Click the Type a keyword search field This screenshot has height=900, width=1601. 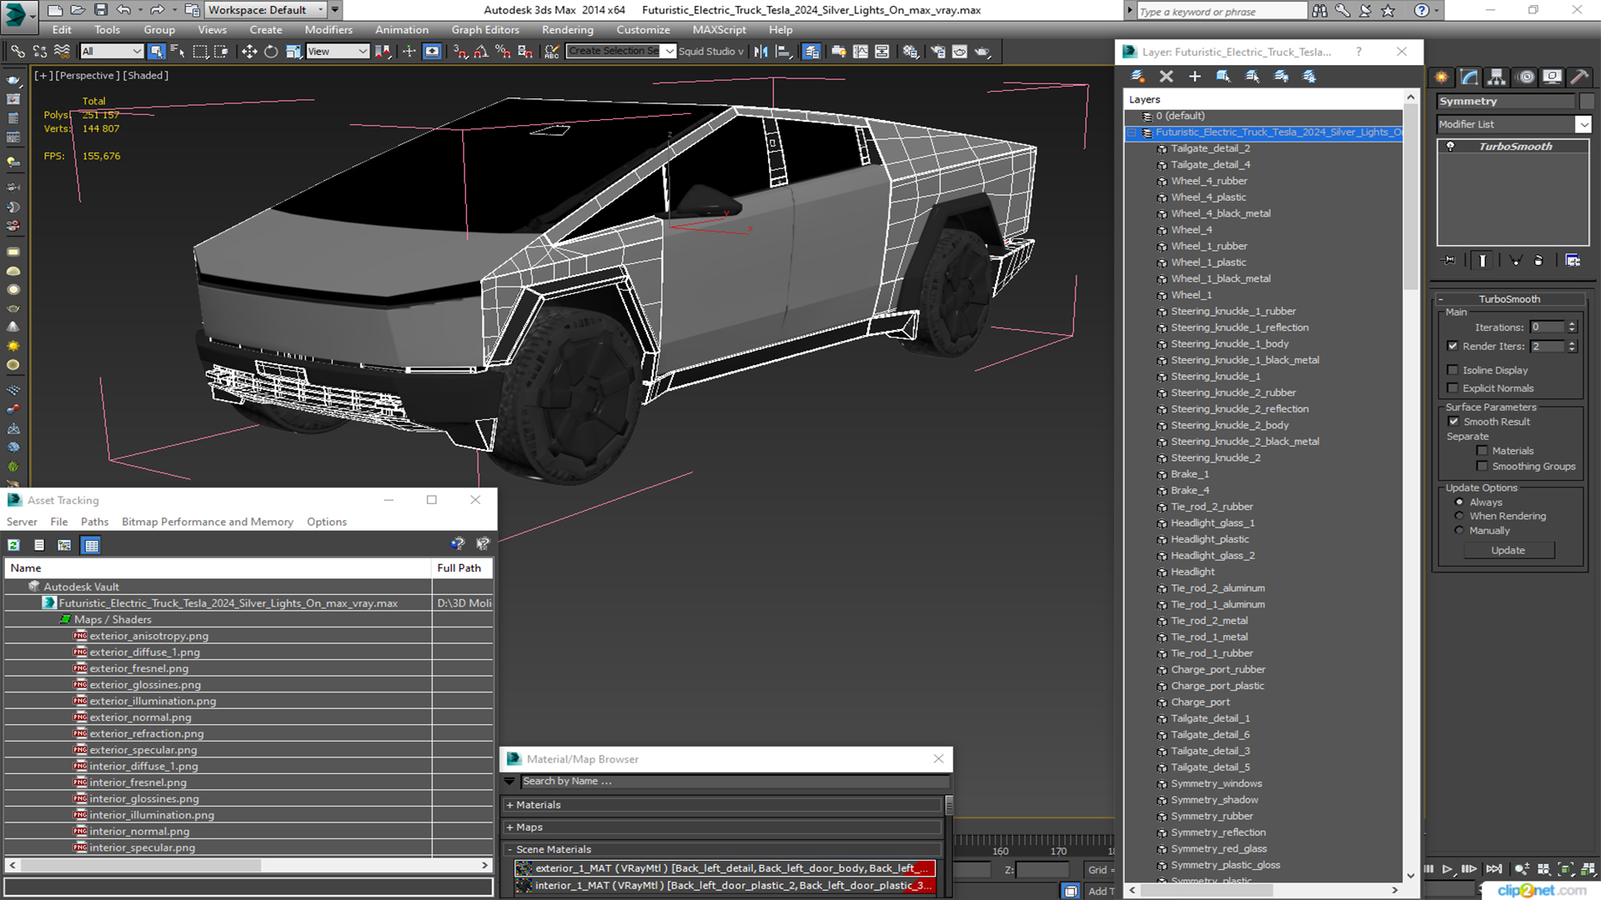pos(1222,11)
